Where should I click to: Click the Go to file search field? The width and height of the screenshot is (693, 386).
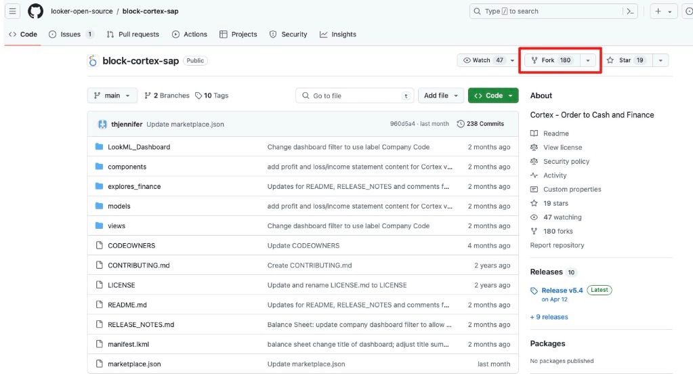click(x=354, y=95)
